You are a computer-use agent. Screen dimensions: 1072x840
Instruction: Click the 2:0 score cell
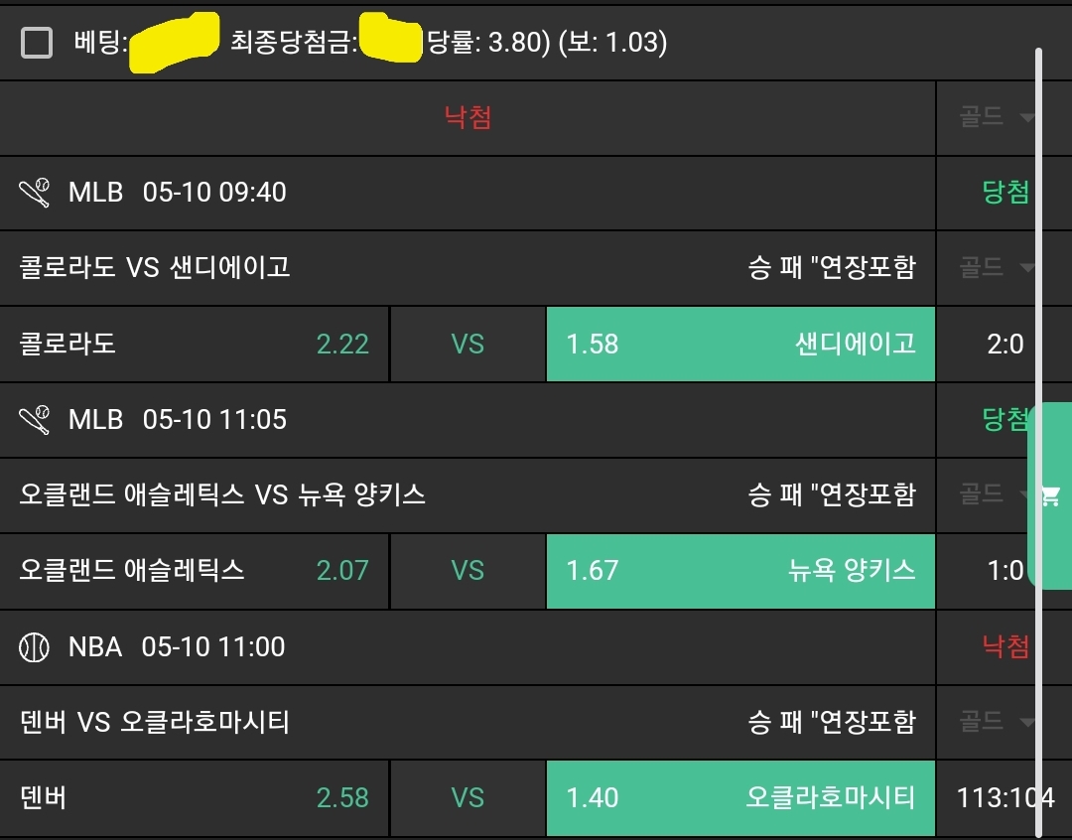point(1005,345)
